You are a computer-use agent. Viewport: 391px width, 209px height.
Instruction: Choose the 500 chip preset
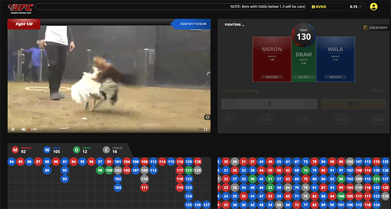[341, 120]
